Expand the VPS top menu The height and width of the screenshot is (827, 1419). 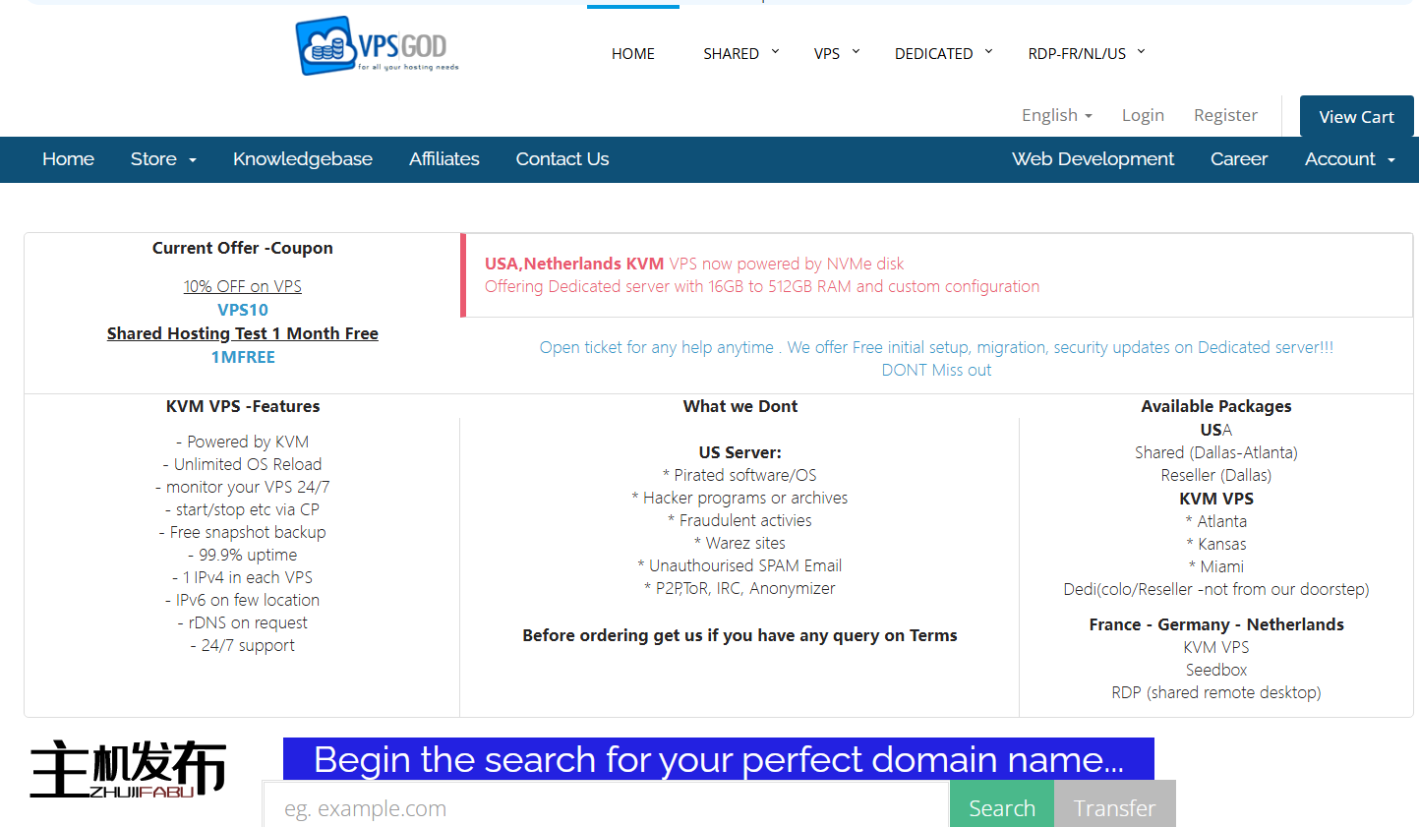pos(836,53)
